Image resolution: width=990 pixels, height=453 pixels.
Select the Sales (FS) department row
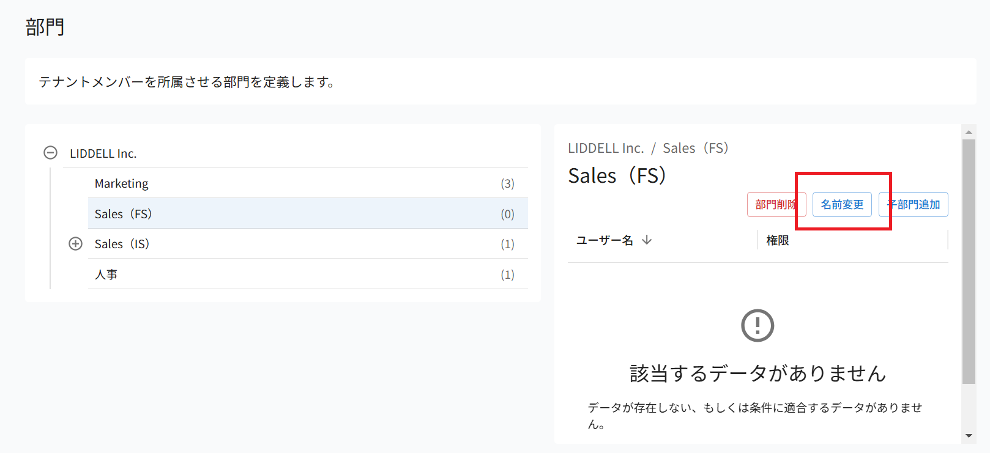tap(308, 213)
